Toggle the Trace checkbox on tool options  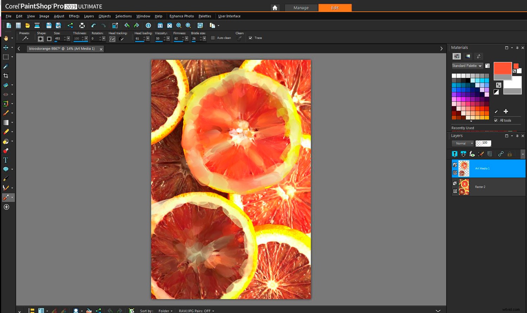pos(251,38)
